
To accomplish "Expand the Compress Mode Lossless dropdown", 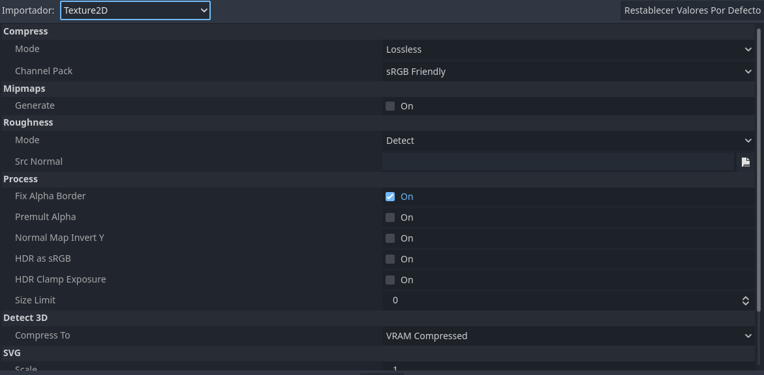I will click(568, 49).
